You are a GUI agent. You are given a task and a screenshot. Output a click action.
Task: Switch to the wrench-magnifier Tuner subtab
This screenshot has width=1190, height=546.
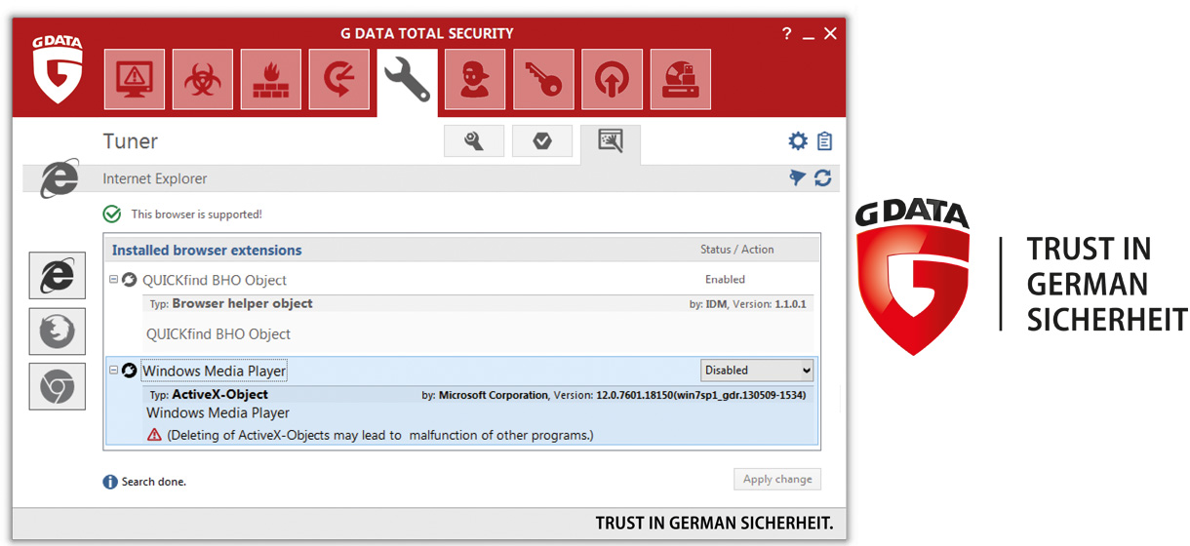click(474, 141)
